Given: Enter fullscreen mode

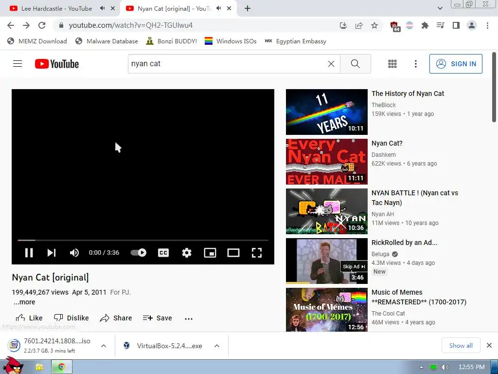Looking at the screenshot, I should [x=257, y=253].
